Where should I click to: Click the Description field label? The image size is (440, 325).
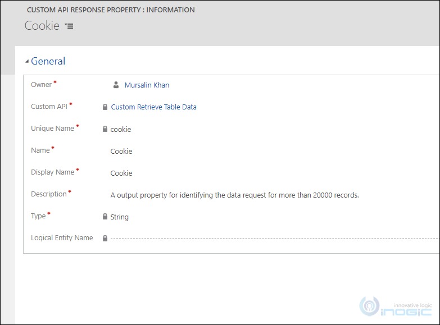[49, 194]
